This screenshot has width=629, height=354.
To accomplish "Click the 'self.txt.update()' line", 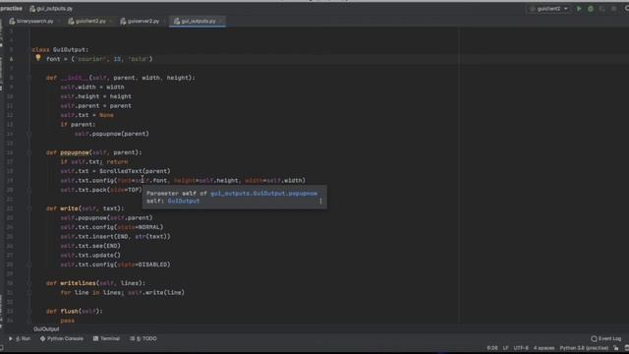I will pos(90,256).
